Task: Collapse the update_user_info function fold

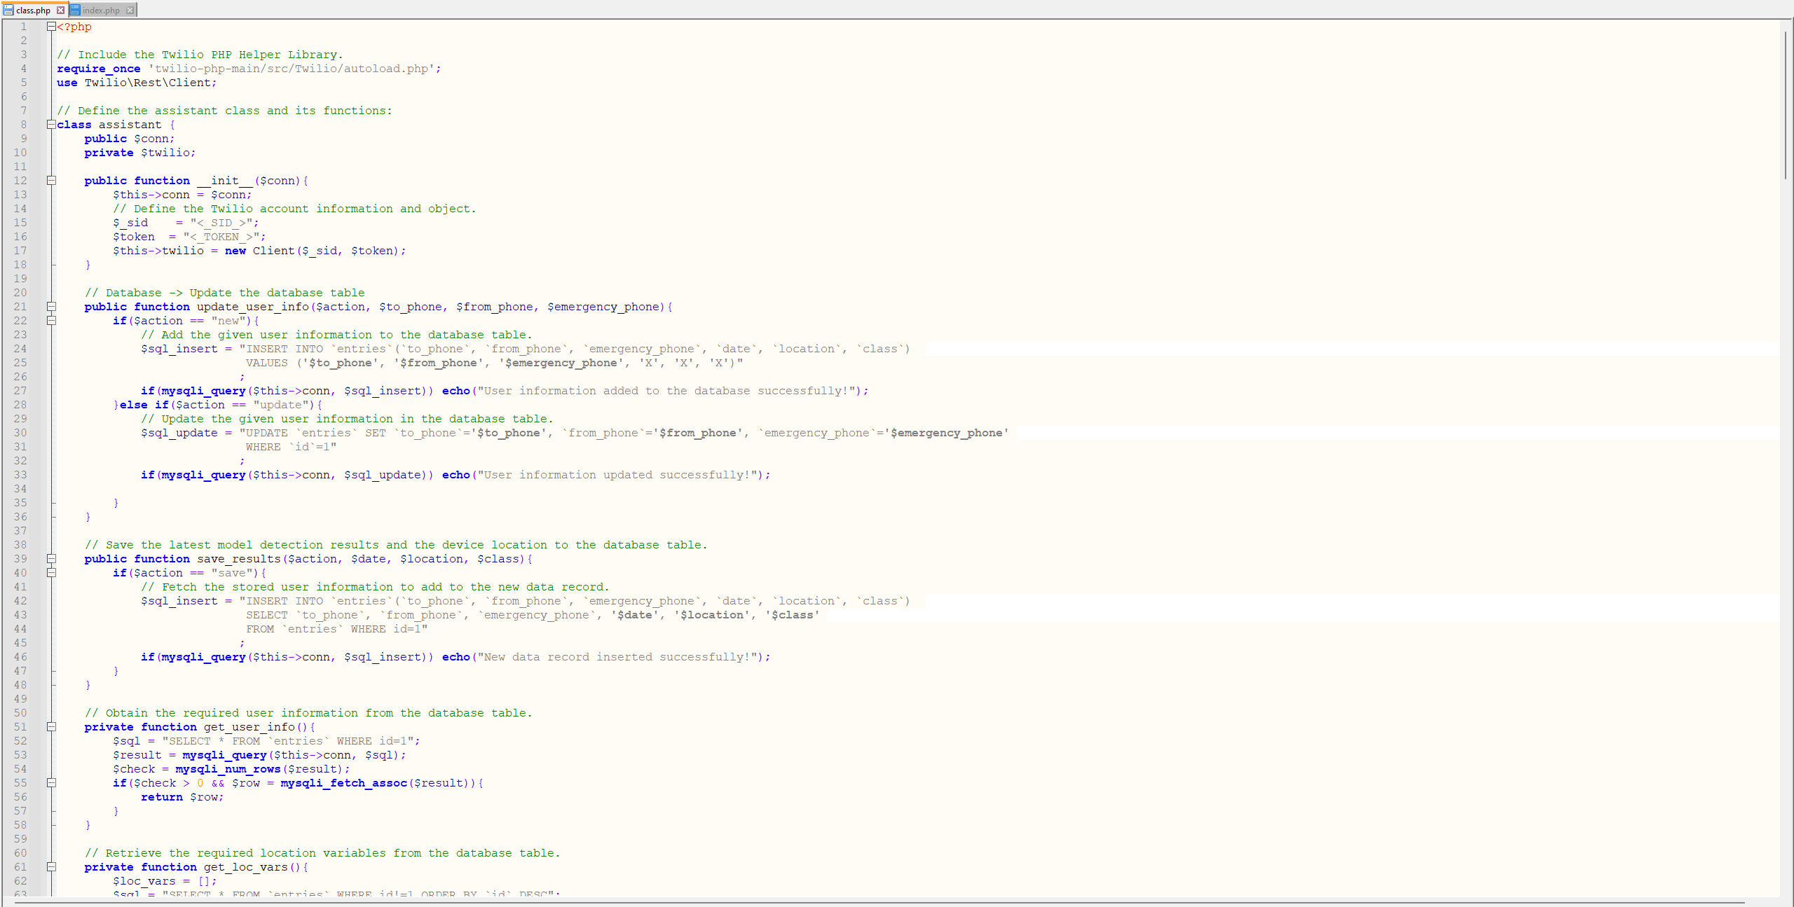Action: coord(50,307)
